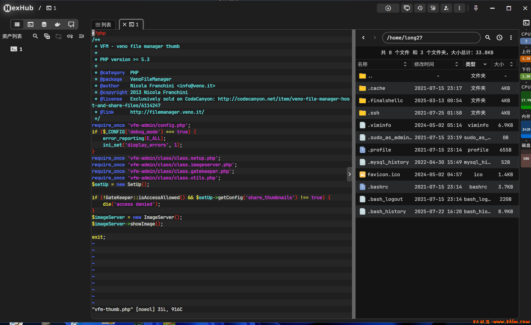
Task: Click the screen monitor icon in title bar
Action: coord(407,8)
